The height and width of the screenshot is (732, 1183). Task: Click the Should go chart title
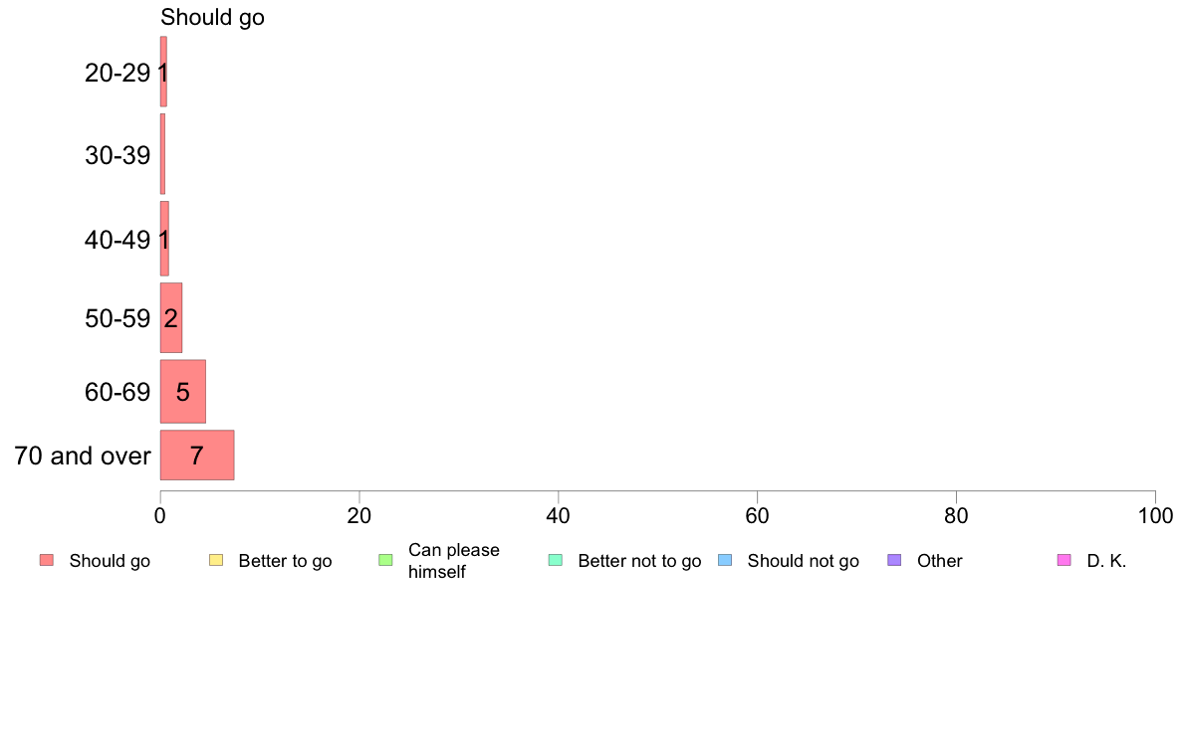[x=213, y=17]
